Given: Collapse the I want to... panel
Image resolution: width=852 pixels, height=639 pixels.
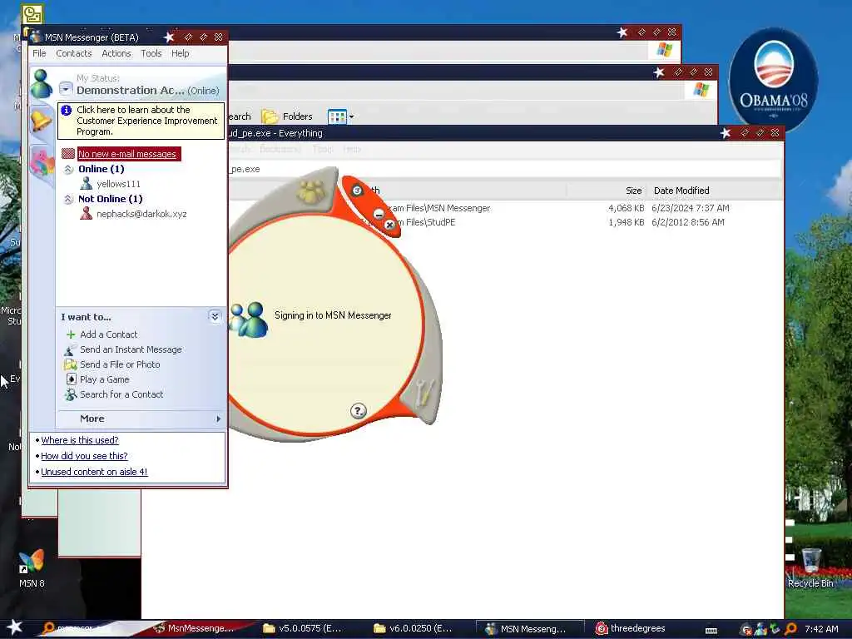Looking at the screenshot, I should (x=215, y=316).
